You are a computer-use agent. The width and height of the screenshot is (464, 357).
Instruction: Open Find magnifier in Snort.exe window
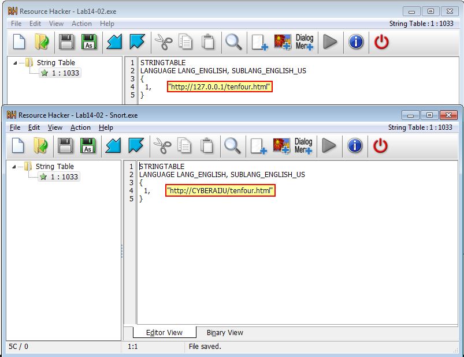click(232, 146)
